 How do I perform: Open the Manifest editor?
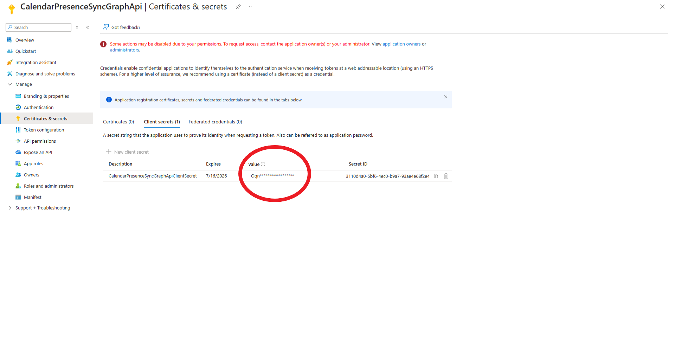click(x=33, y=198)
